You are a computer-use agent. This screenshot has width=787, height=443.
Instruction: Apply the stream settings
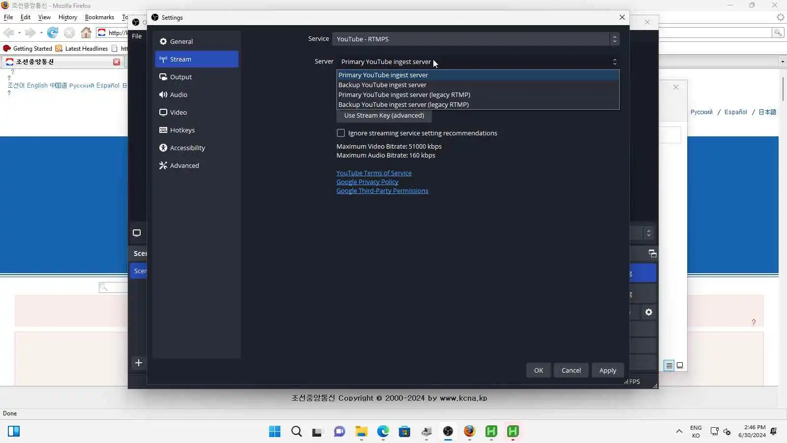click(x=607, y=370)
